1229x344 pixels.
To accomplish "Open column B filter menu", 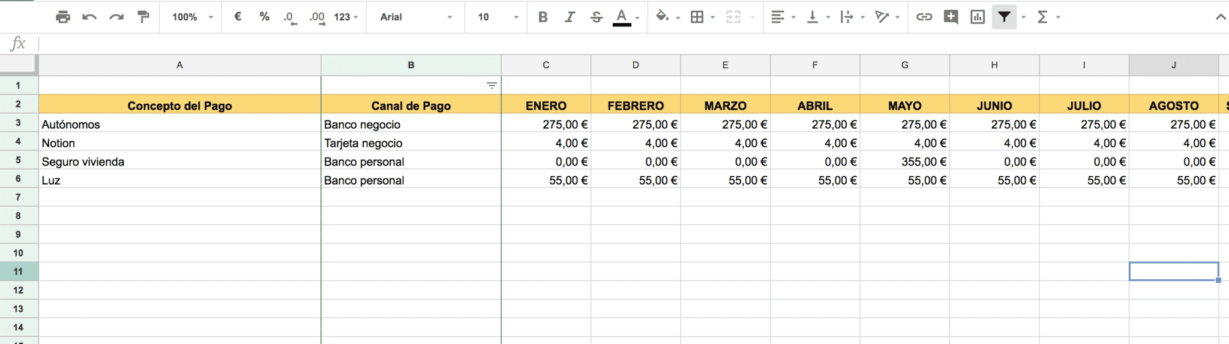I will coord(491,86).
